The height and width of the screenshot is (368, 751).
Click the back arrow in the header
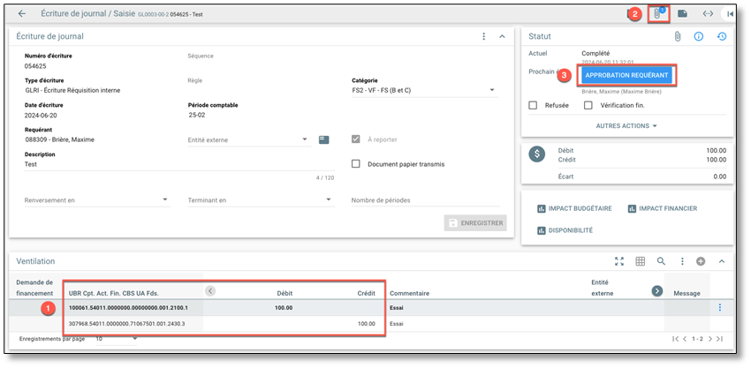tap(21, 13)
